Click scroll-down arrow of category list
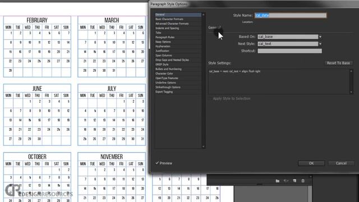The height and width of the screenshot is (202, 359). 203,146
